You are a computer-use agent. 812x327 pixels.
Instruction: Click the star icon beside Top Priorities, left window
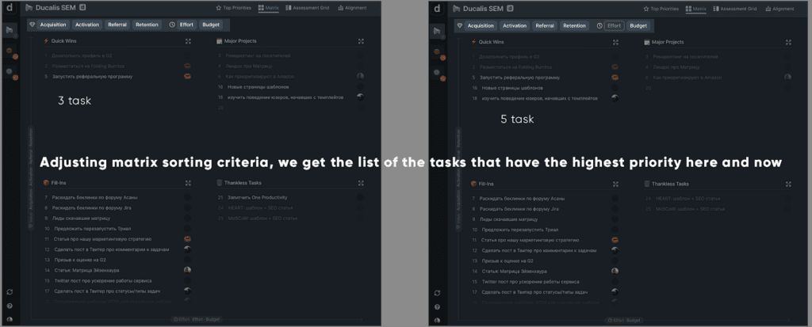pyautogui.click(x=218, y=8)
